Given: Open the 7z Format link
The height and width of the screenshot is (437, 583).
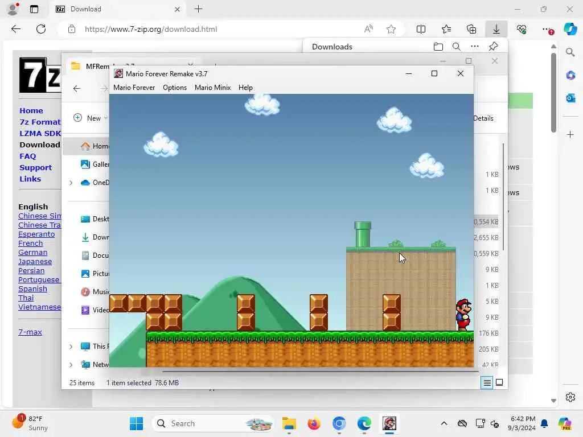Looking at the screenshot, I should [x=40, y=122].
